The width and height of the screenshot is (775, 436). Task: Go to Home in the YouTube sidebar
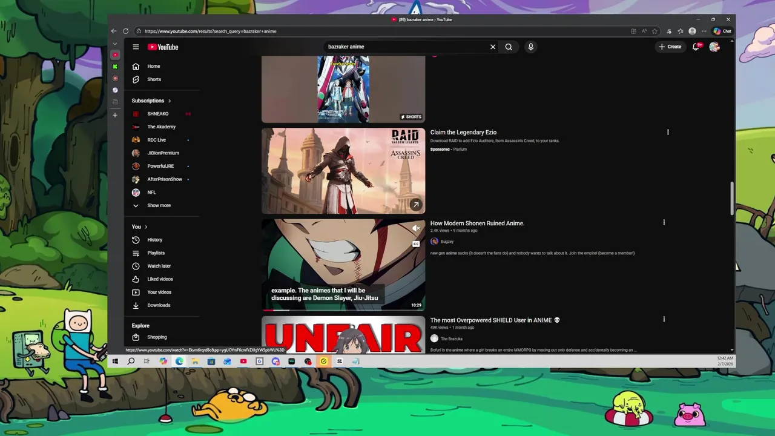click(x=162, y=66)
